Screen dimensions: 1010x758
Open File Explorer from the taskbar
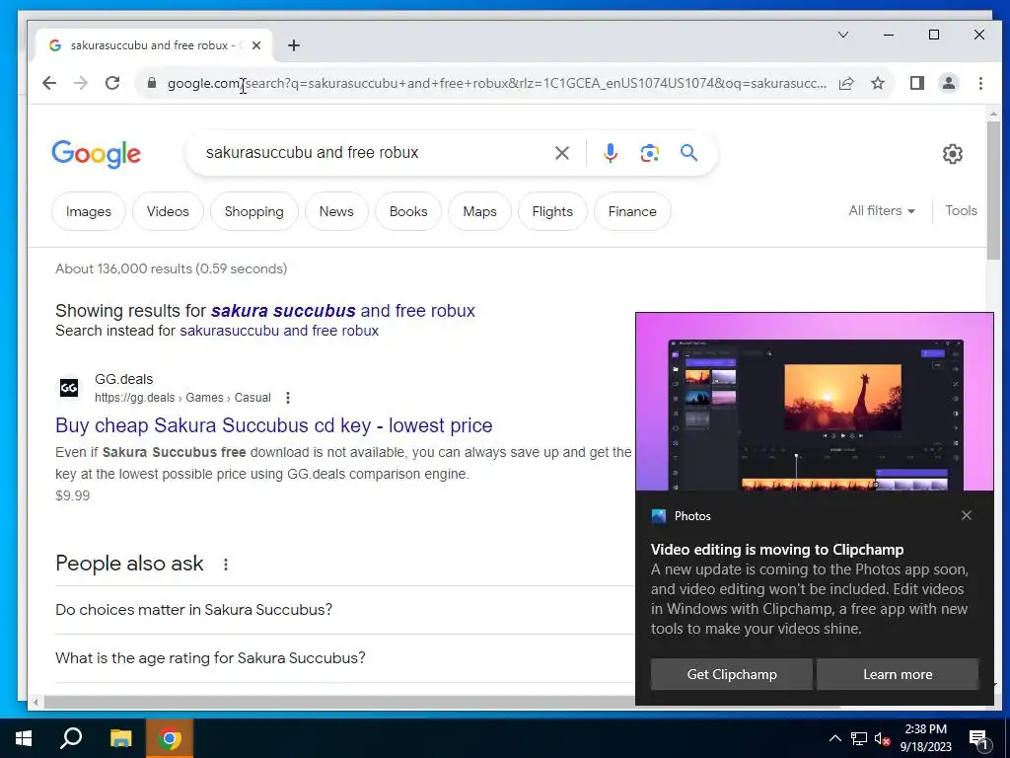(x=120, y=738)
